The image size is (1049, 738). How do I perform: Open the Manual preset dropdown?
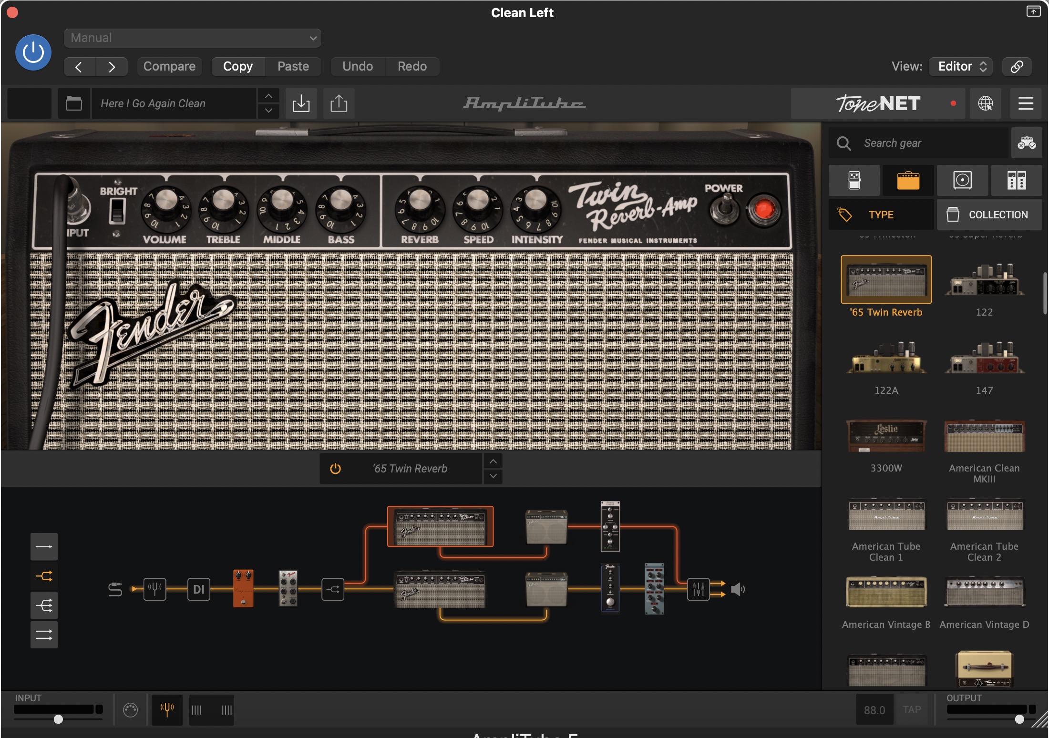[x=193, y=38]
